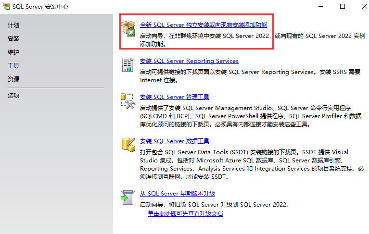Viewport: 369px width, 234px height.
Task: Open 从 SQL Server 早期版本升级 link
Action: [178, 194]
